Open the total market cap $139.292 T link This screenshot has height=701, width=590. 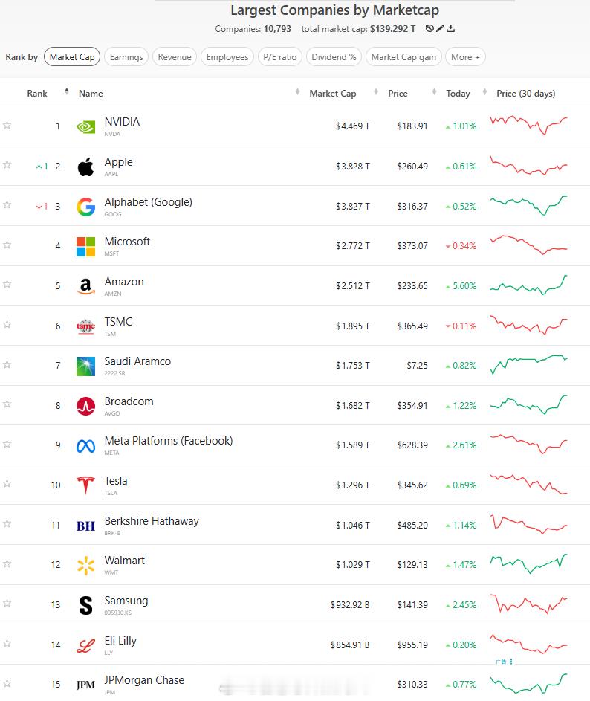pos(392,29)
